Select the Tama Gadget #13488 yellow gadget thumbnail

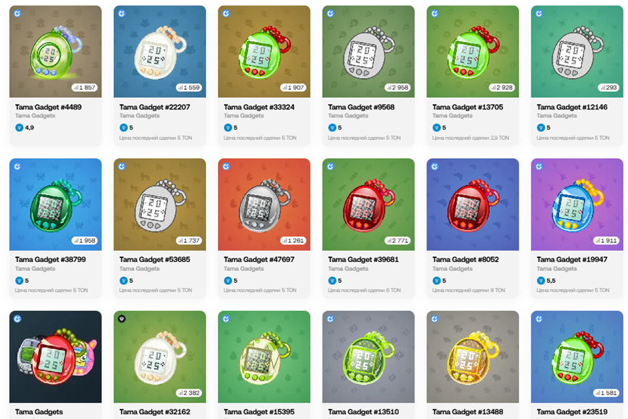(472, 357)
